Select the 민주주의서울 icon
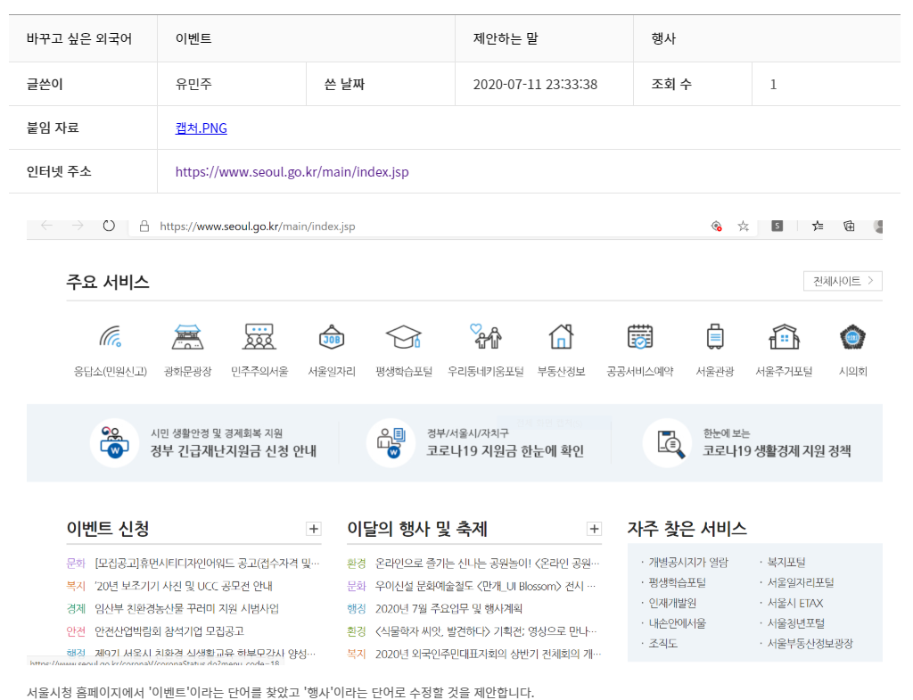Viewport: 913px width, 700px height. click(259, 338)
